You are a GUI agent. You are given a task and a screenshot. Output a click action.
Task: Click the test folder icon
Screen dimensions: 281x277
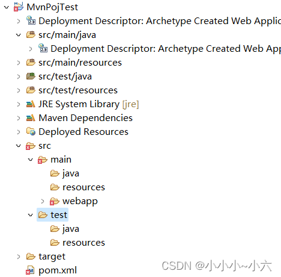pos(43,215)
